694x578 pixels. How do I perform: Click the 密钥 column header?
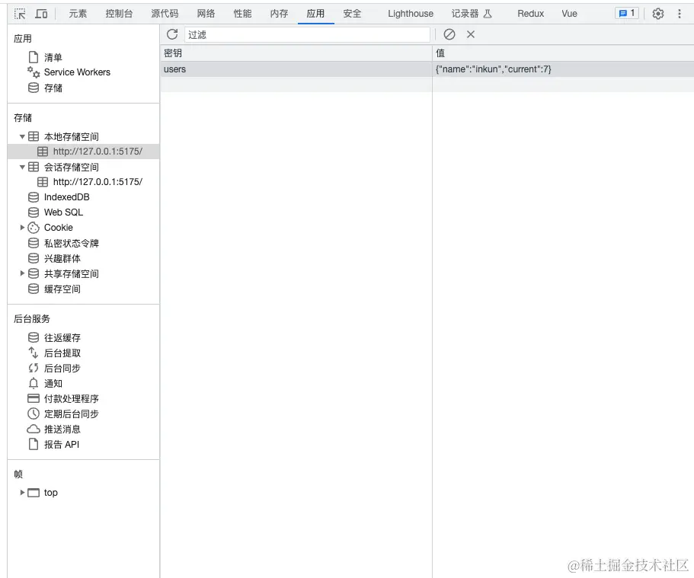[x=296, y=53]
